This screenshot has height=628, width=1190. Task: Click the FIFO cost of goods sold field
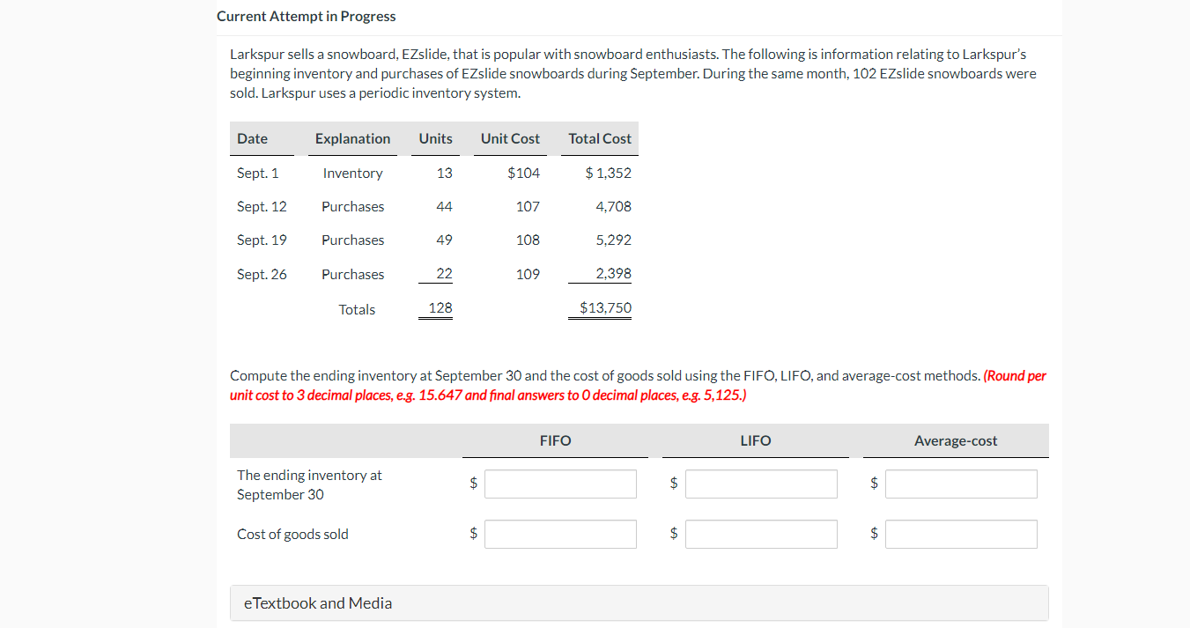[560, 534]
